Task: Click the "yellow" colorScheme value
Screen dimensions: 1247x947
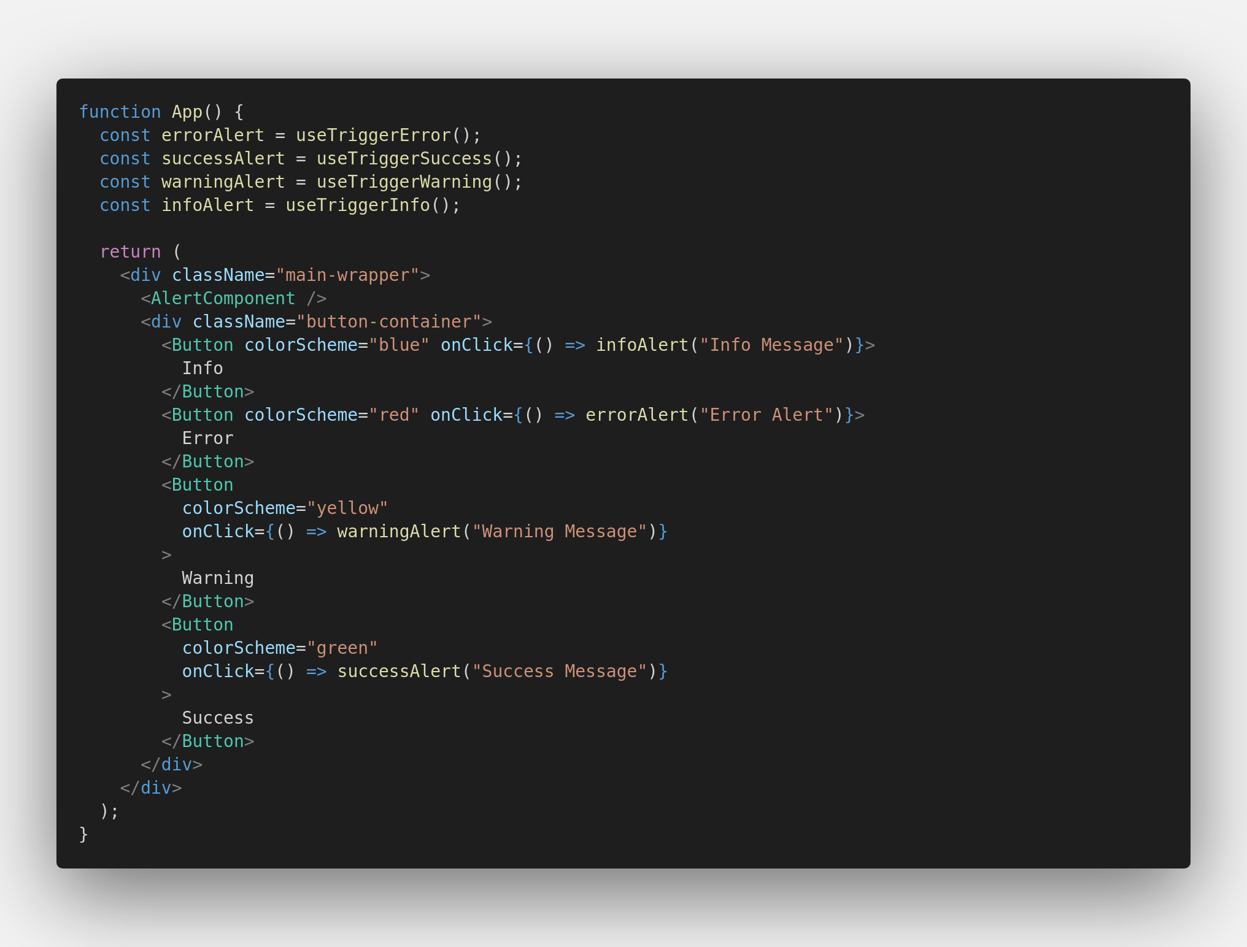Action: tap(347, 508)
